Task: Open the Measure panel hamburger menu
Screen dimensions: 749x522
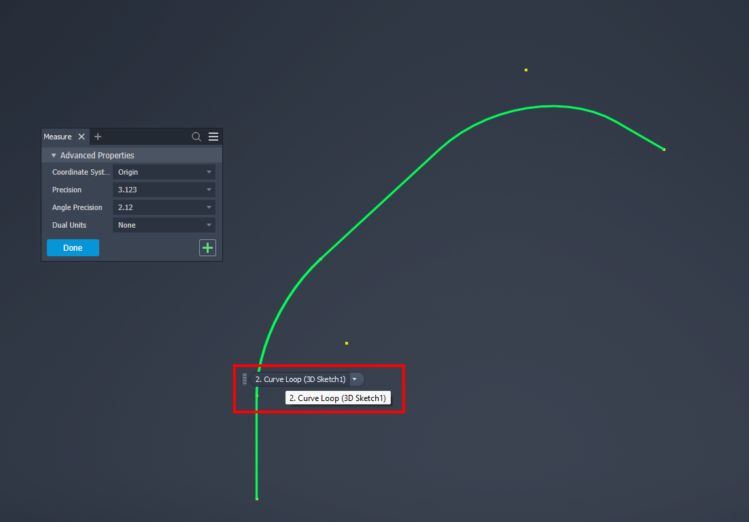Action: click(213, 137)
